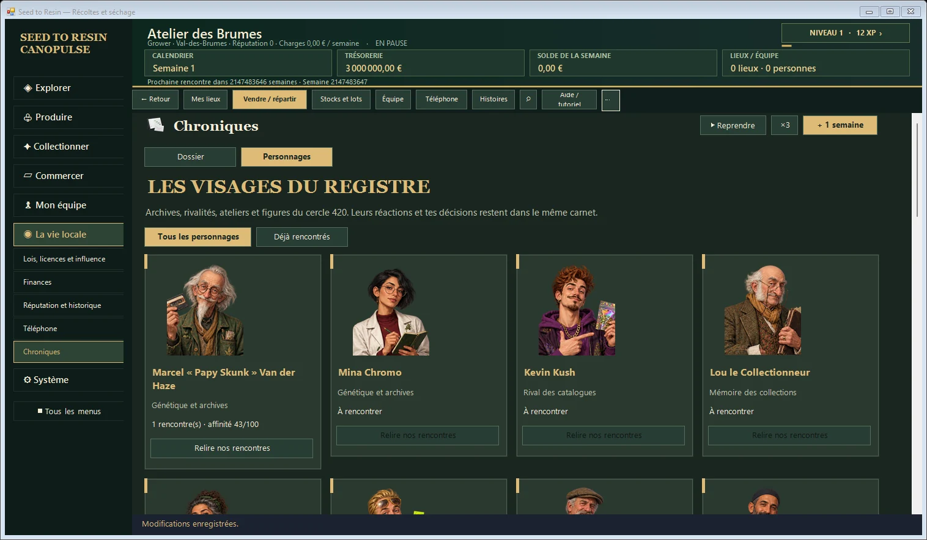Switch to the Dossier tab
Image resolution: width=927 pixels, height=540 pixels.
click(190, 157)
